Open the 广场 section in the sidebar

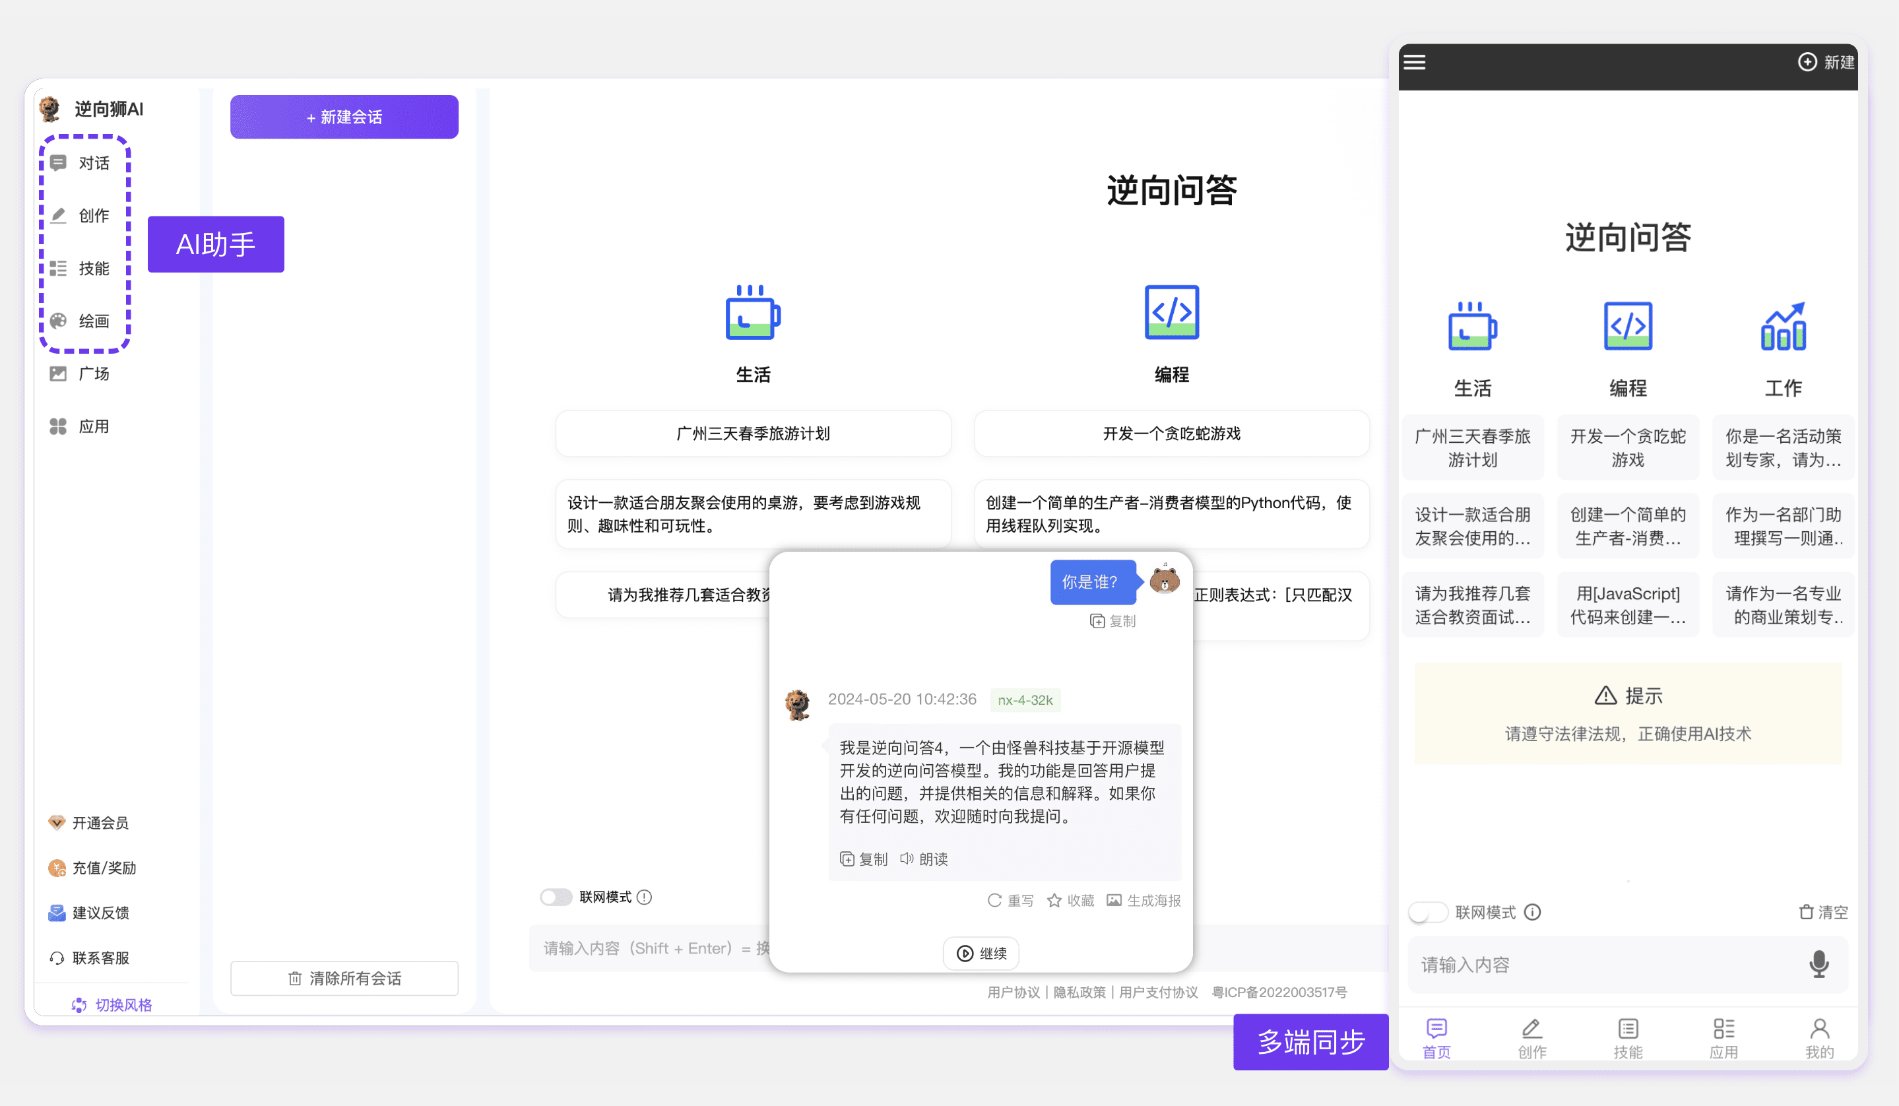(80, 374)
